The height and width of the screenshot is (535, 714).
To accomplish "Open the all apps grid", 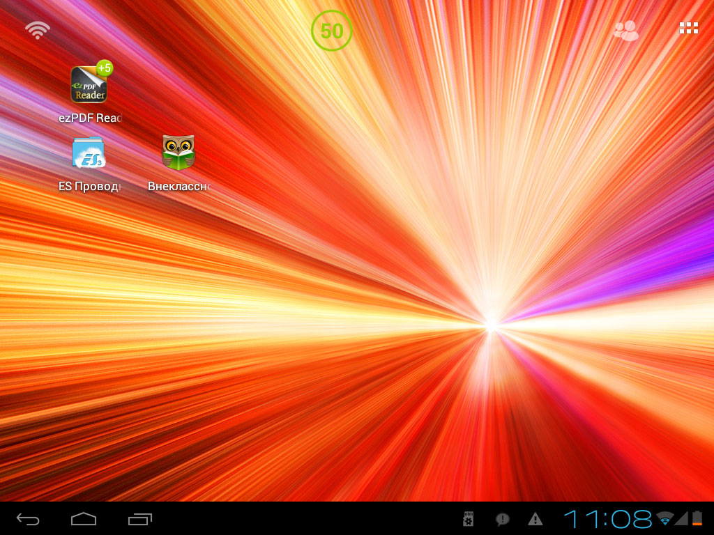I will pyautogui.click(x=688, y=28).
